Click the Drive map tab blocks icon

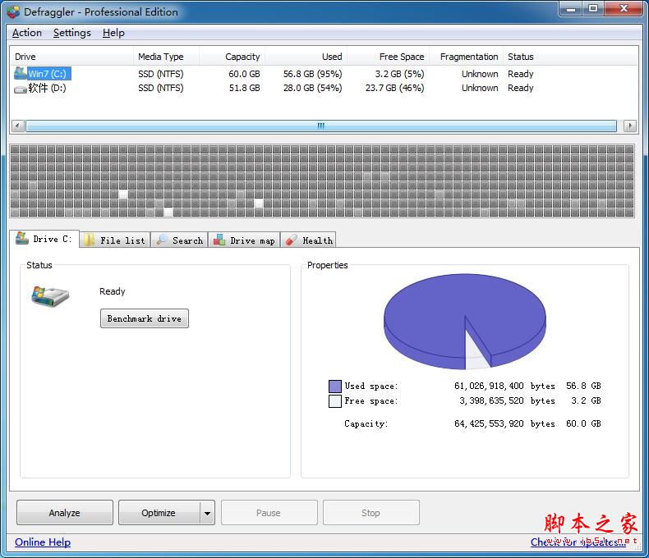219,240
